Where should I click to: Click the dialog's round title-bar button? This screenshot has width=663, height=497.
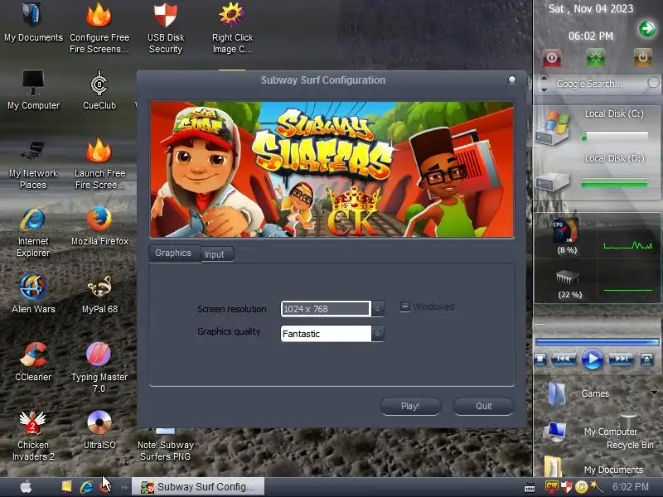[x=512, y=80]
